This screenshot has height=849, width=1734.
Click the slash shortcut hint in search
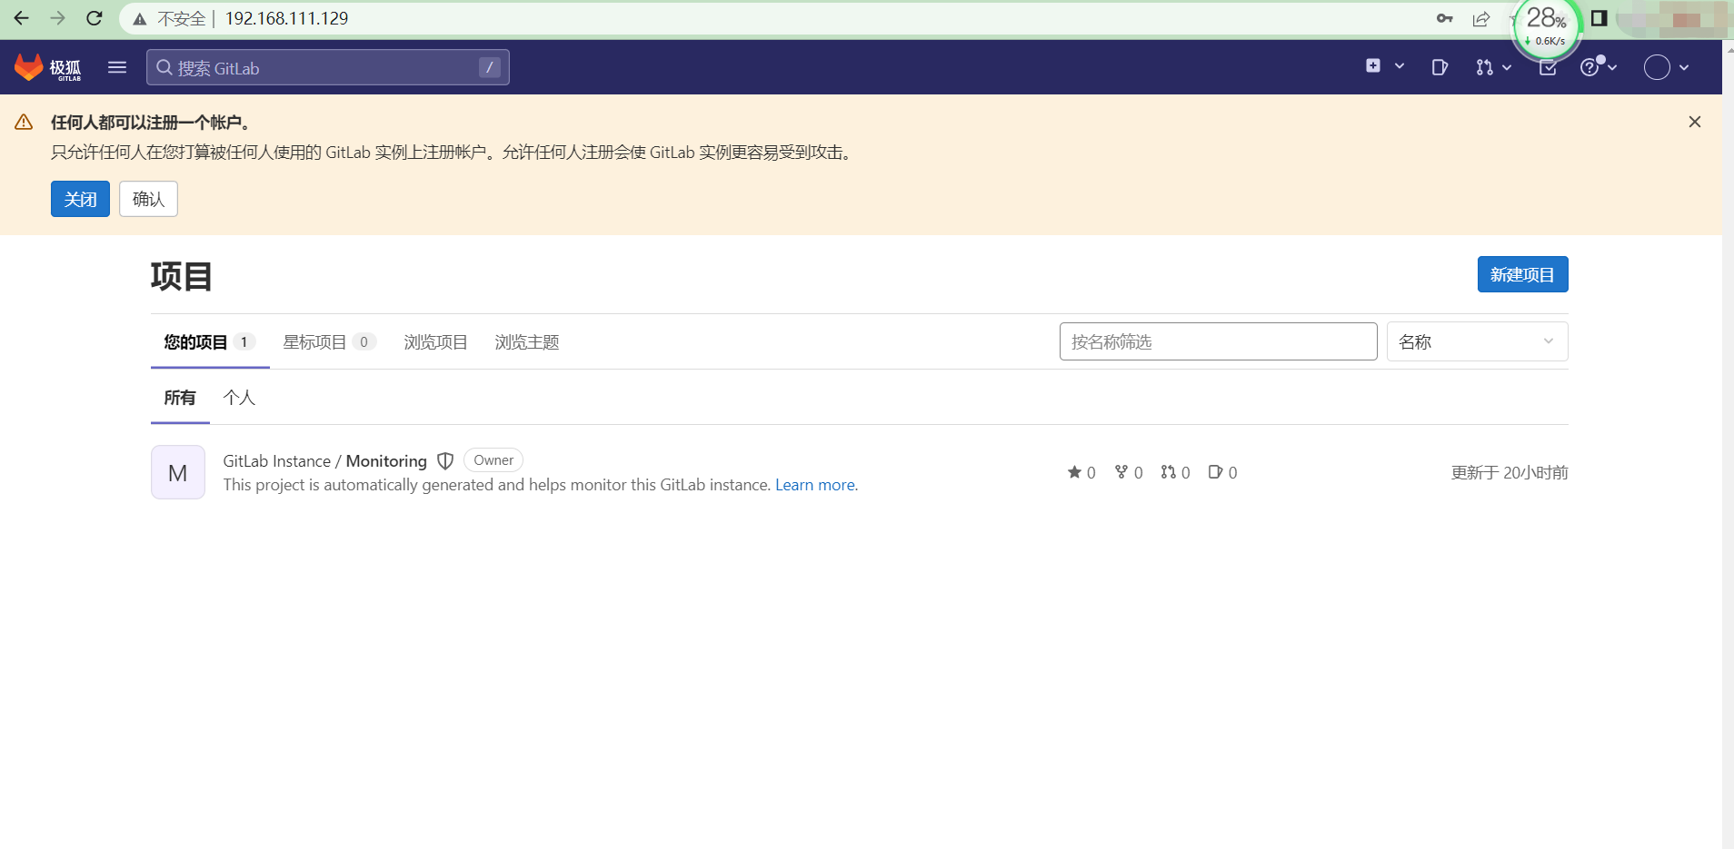[x=490, y=67]
